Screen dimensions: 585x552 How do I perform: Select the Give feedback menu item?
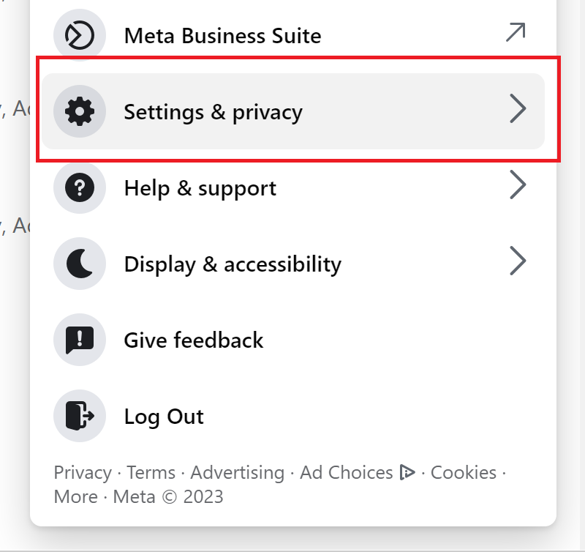point(293,340)
